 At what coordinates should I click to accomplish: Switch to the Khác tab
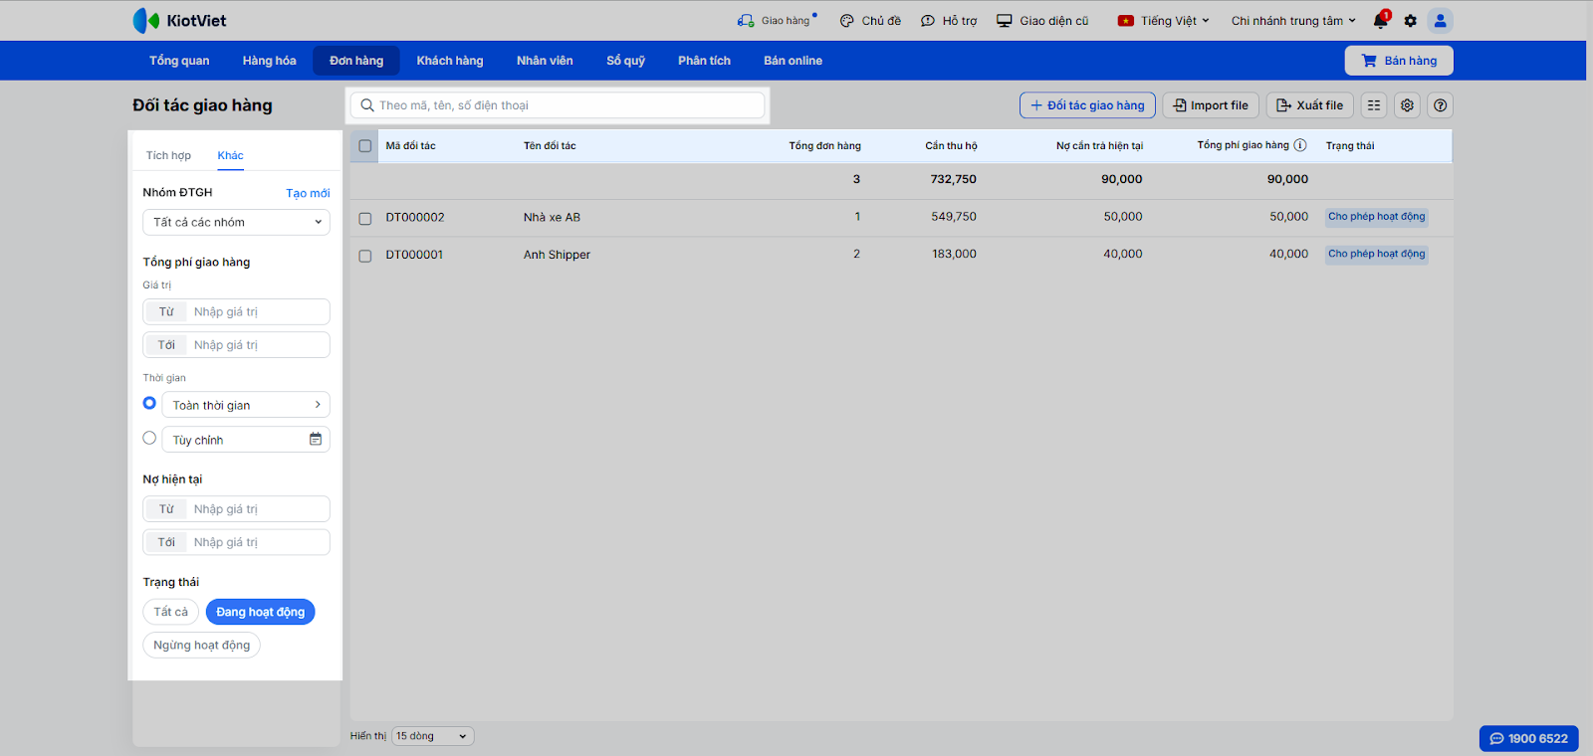pyautogui.click(x=231, y=155)
